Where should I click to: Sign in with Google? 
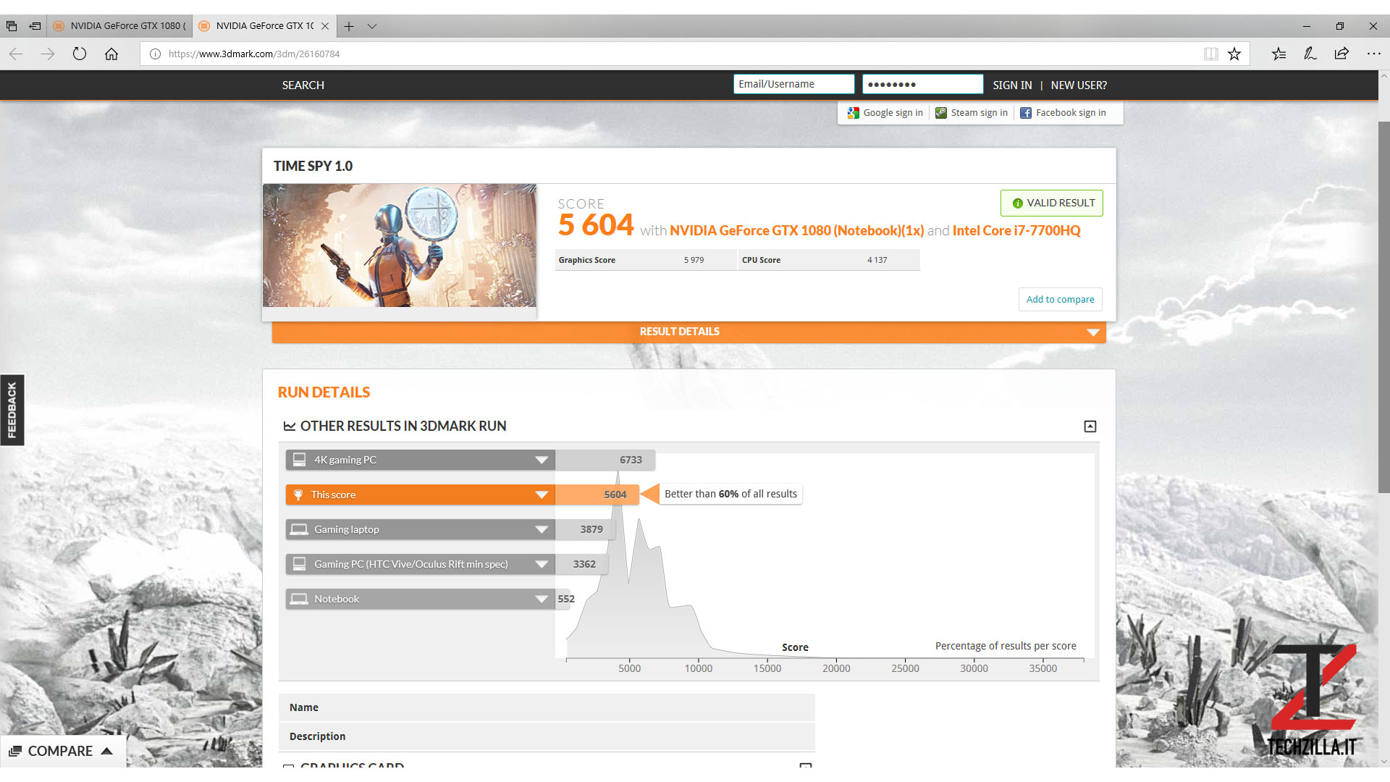point(885,113)
